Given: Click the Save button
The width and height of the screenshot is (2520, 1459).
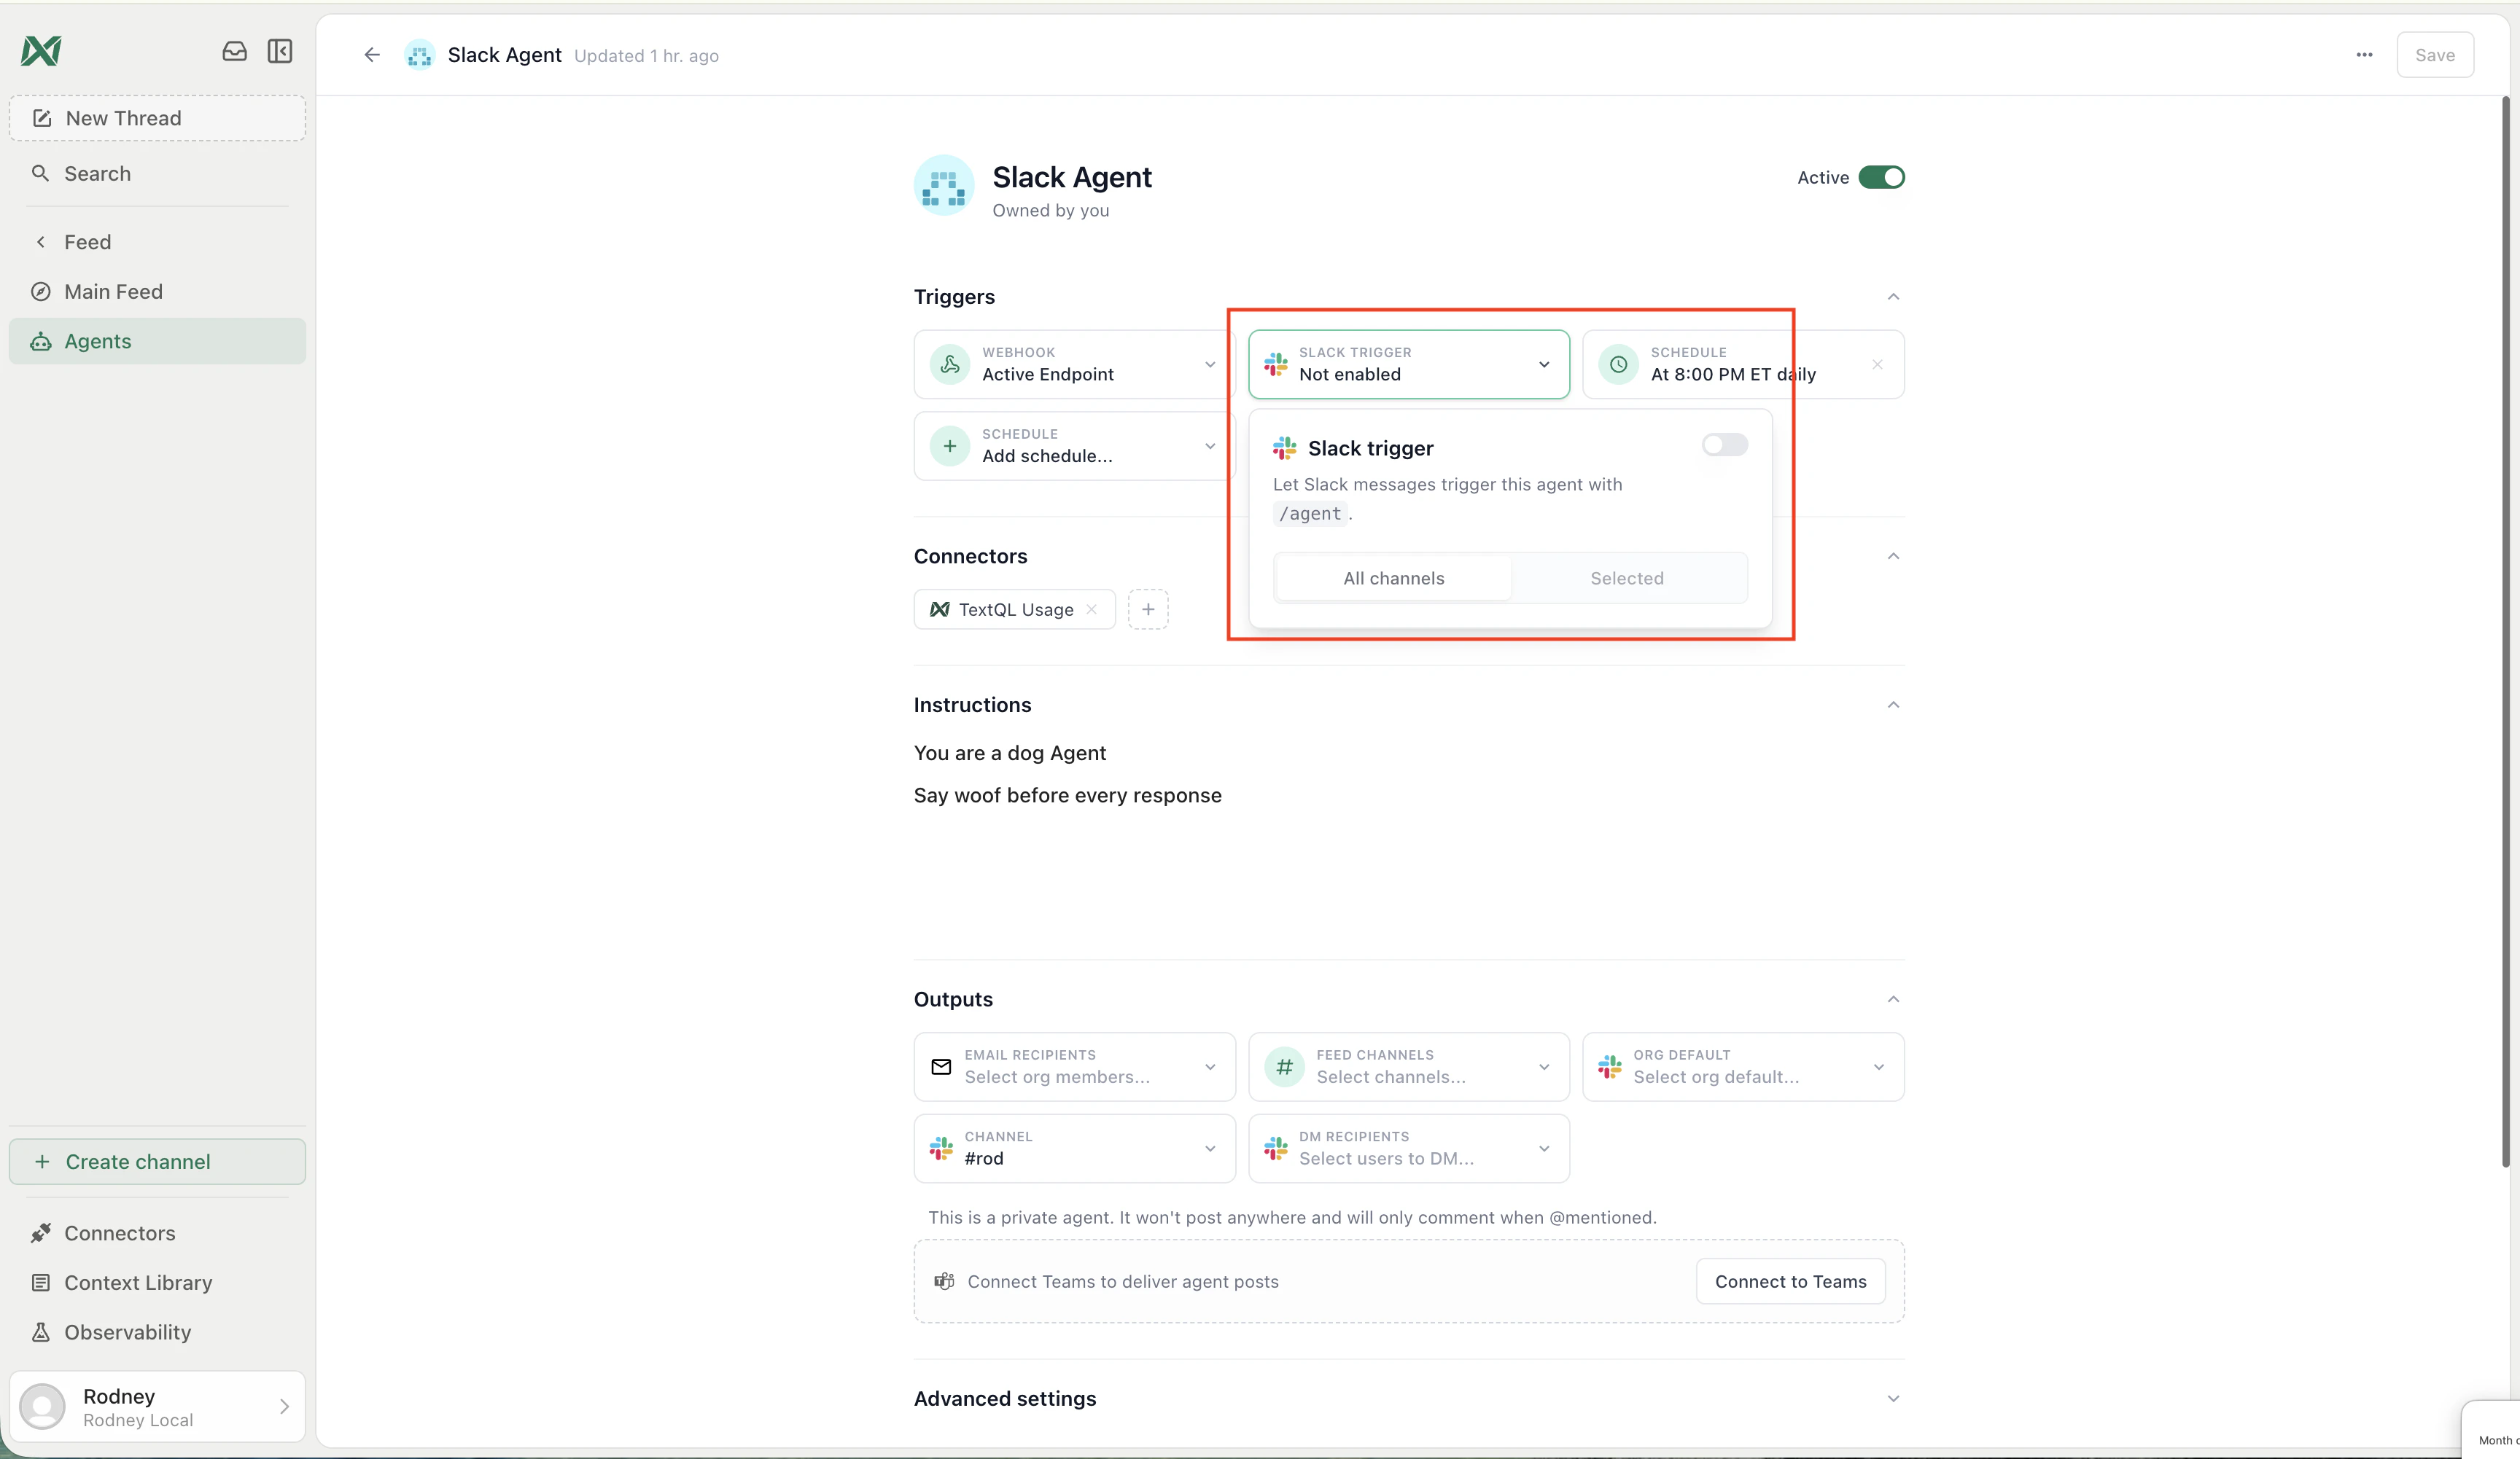Looking at the screenshot, I should (2434, 55).
